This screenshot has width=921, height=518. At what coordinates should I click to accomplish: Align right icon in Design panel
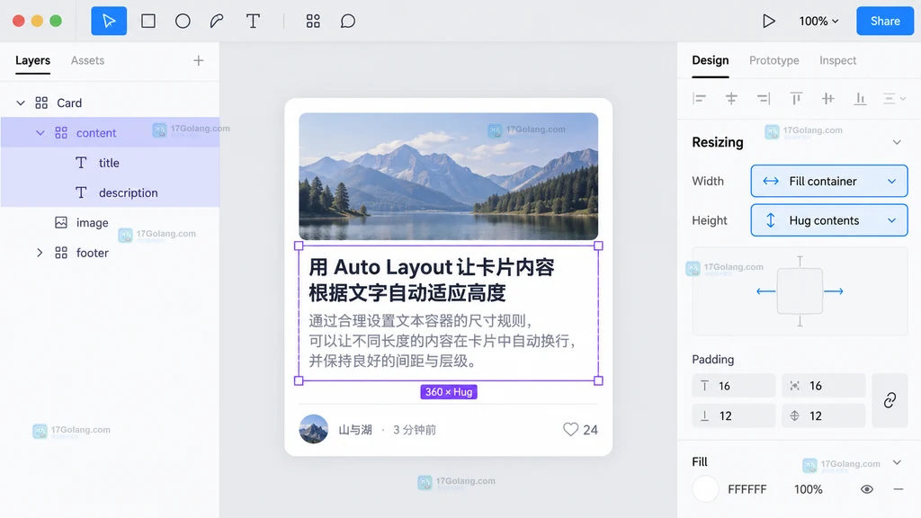[x=764, y=99]
